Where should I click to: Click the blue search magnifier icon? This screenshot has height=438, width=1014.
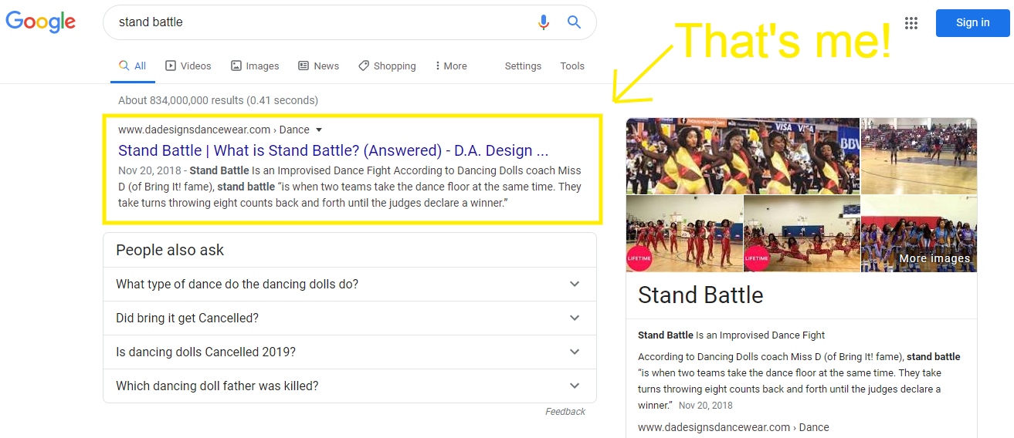pos(574,22)
